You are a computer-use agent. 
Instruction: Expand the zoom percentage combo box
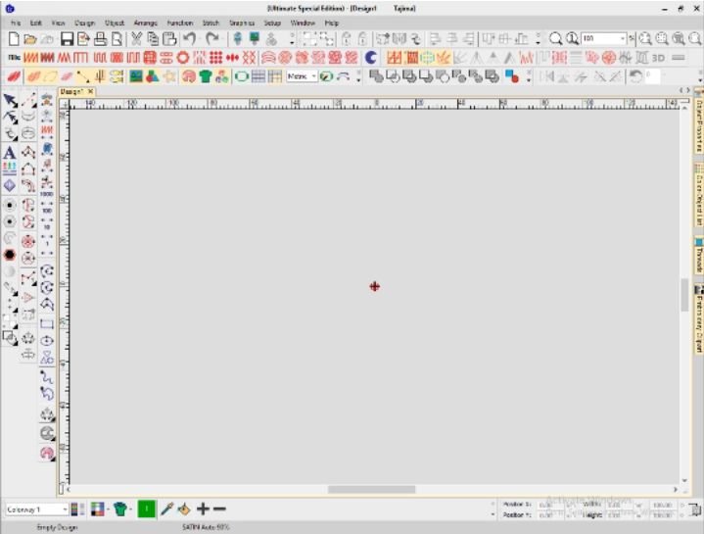603,39
